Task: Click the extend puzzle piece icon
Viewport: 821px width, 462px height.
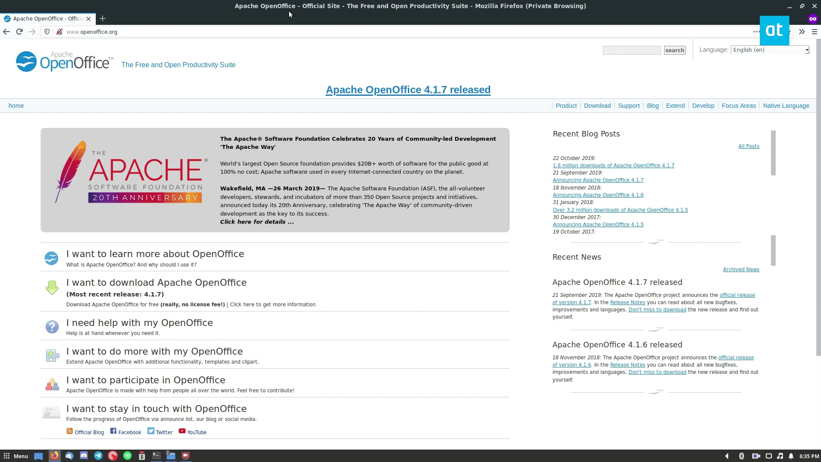Action: pos(51,355)
